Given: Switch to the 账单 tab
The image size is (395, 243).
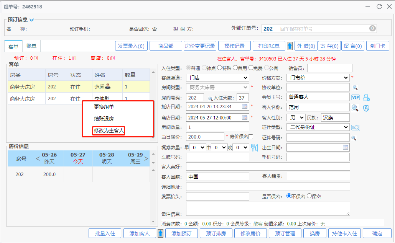Looking at the screenshot, I should [x=31, y=46].
